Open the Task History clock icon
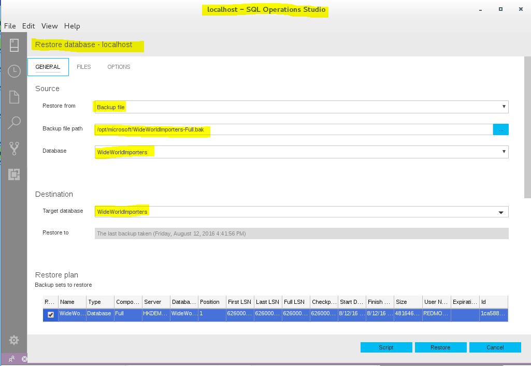The width and height of the screenshot is (531, 366). click(14, 71)
